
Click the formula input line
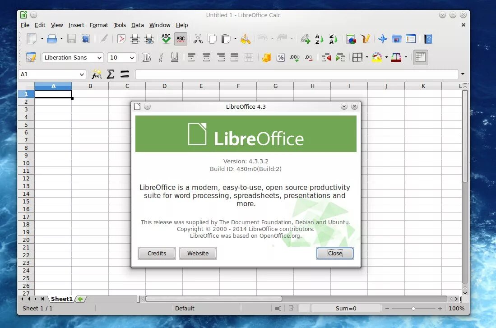297,74
